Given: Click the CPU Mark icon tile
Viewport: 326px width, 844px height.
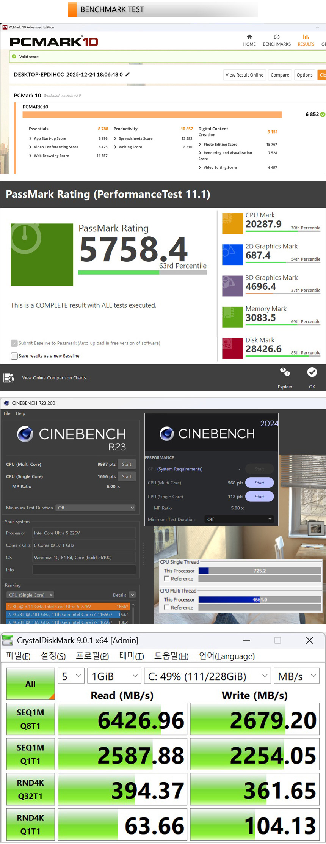Looking at the screenshot, I should point(232,223).
